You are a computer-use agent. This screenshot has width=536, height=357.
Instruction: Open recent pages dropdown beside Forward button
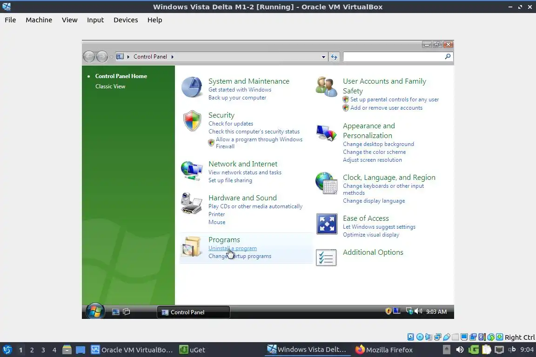tap(111, 57)
